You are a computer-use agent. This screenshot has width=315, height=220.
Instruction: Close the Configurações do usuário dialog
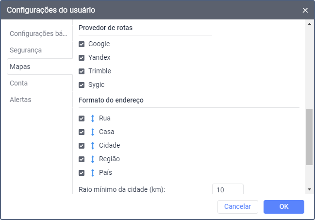tap(305, 10)
